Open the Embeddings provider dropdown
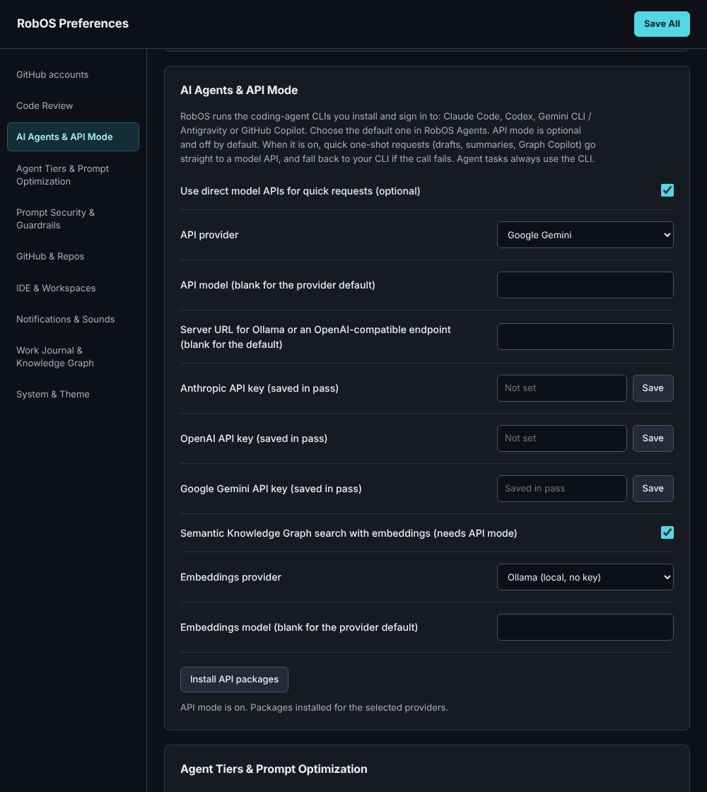707x792 pixels. [585, 577]
